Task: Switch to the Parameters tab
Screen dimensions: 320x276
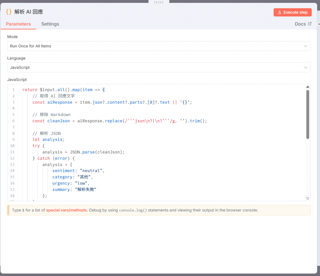Action: click(x=18, y=24)
